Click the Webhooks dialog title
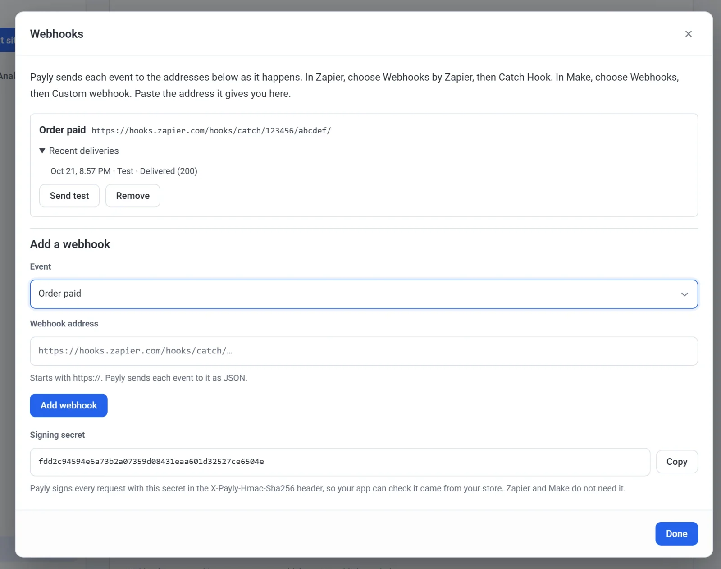 pos(56,34)
